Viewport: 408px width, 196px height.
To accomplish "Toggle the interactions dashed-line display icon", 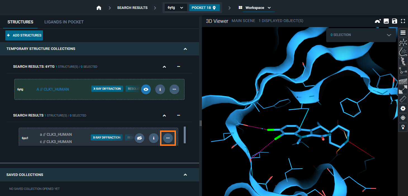I will pyautogui.click(x=403, y=89).
